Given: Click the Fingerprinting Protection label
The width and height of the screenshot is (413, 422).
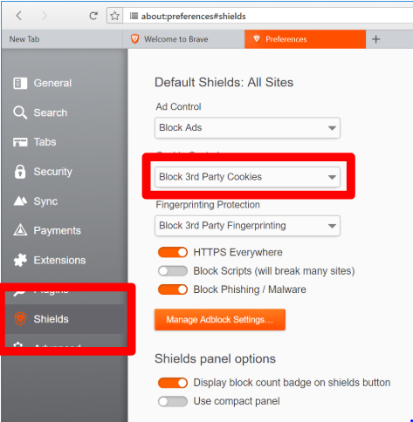Looking at the screenshot, I should point(208,205).
